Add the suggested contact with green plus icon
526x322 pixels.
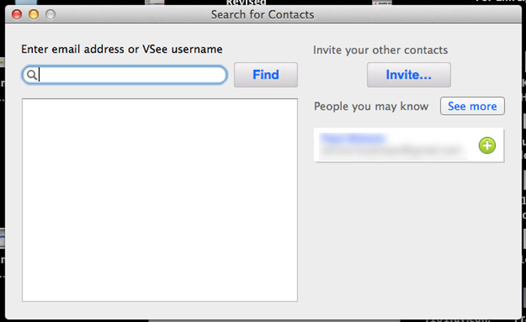487,146
